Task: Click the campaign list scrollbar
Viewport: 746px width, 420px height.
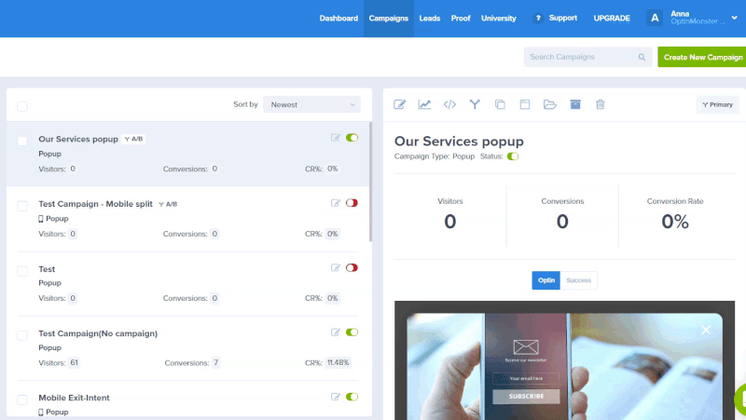Action: [x=370, y=183]
